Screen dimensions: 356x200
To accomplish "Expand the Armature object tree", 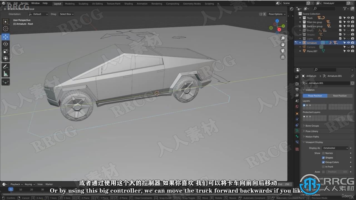I will click(x=300, y=43).
